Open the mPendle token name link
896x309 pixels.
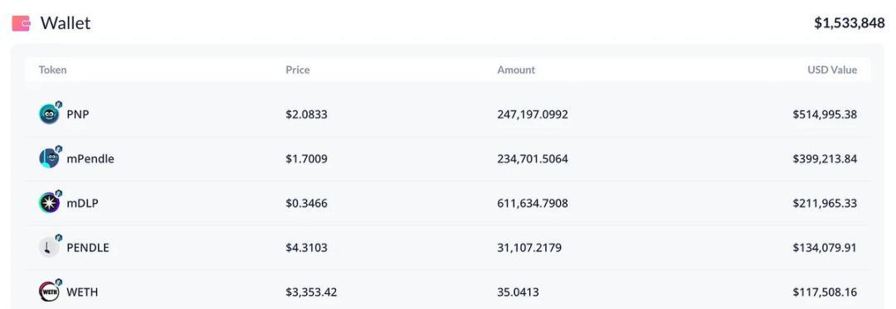[90, 158]
